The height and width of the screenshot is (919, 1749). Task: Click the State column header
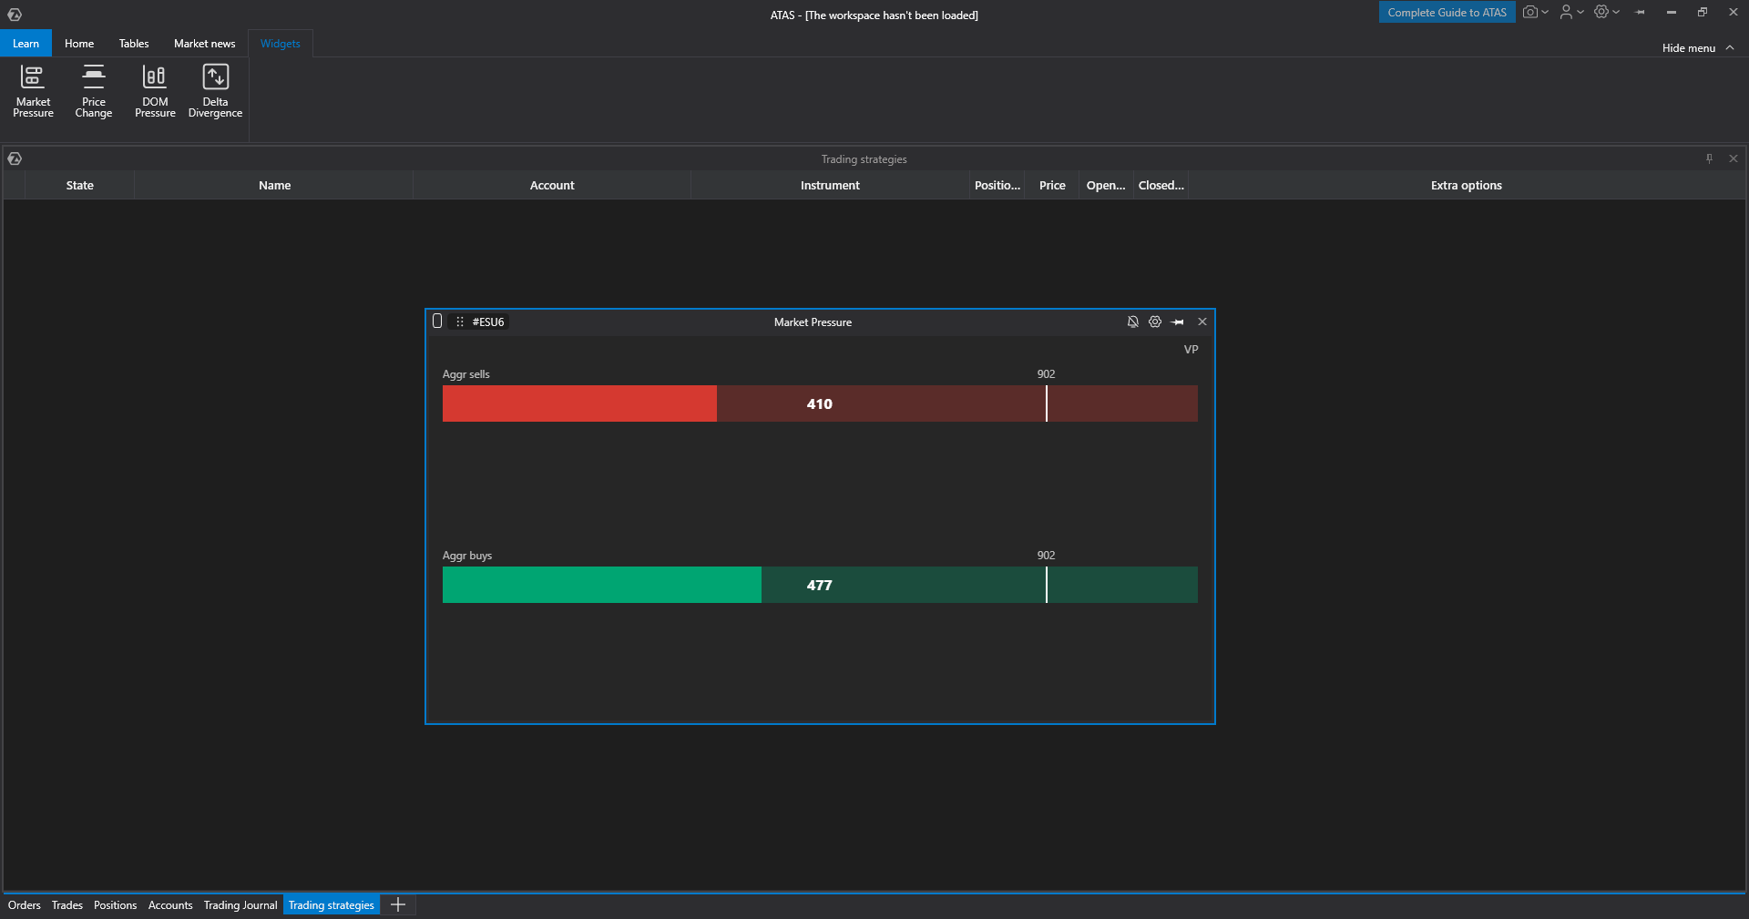click(x=79, y=185)
